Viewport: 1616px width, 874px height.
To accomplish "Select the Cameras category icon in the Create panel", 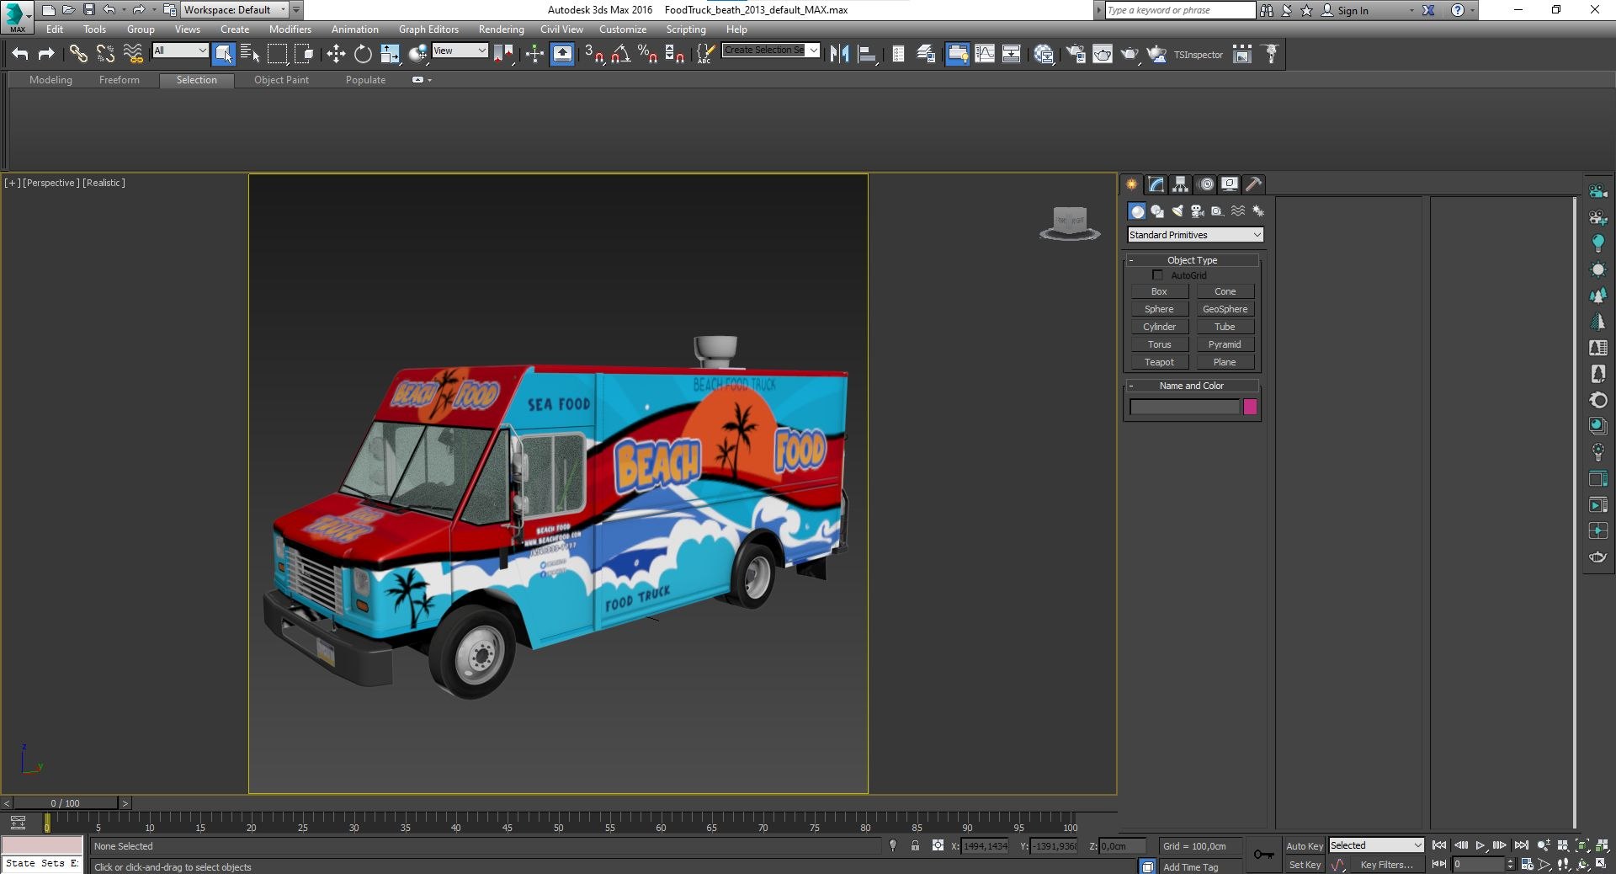I will pos(1197,211).
